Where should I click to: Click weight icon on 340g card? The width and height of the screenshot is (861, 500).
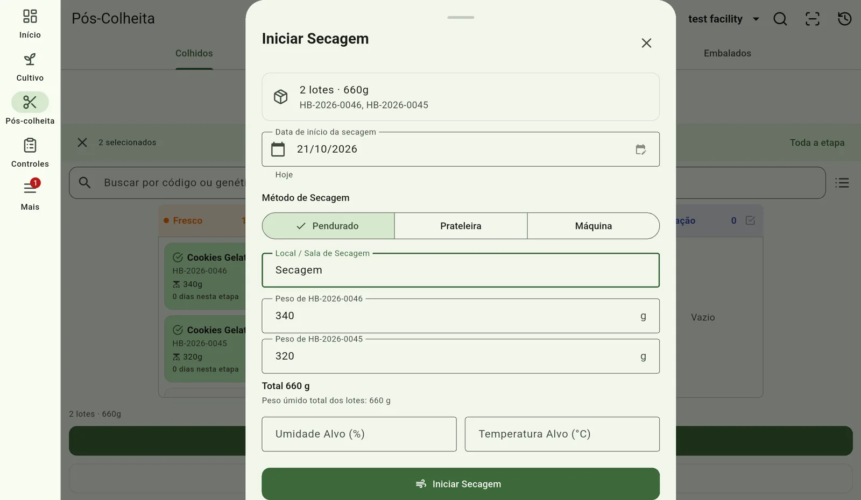[x=177, y=284]
